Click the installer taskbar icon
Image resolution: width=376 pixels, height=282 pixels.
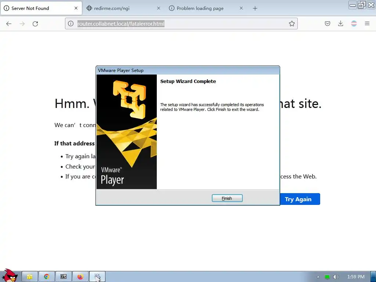[x=97, y=277]
